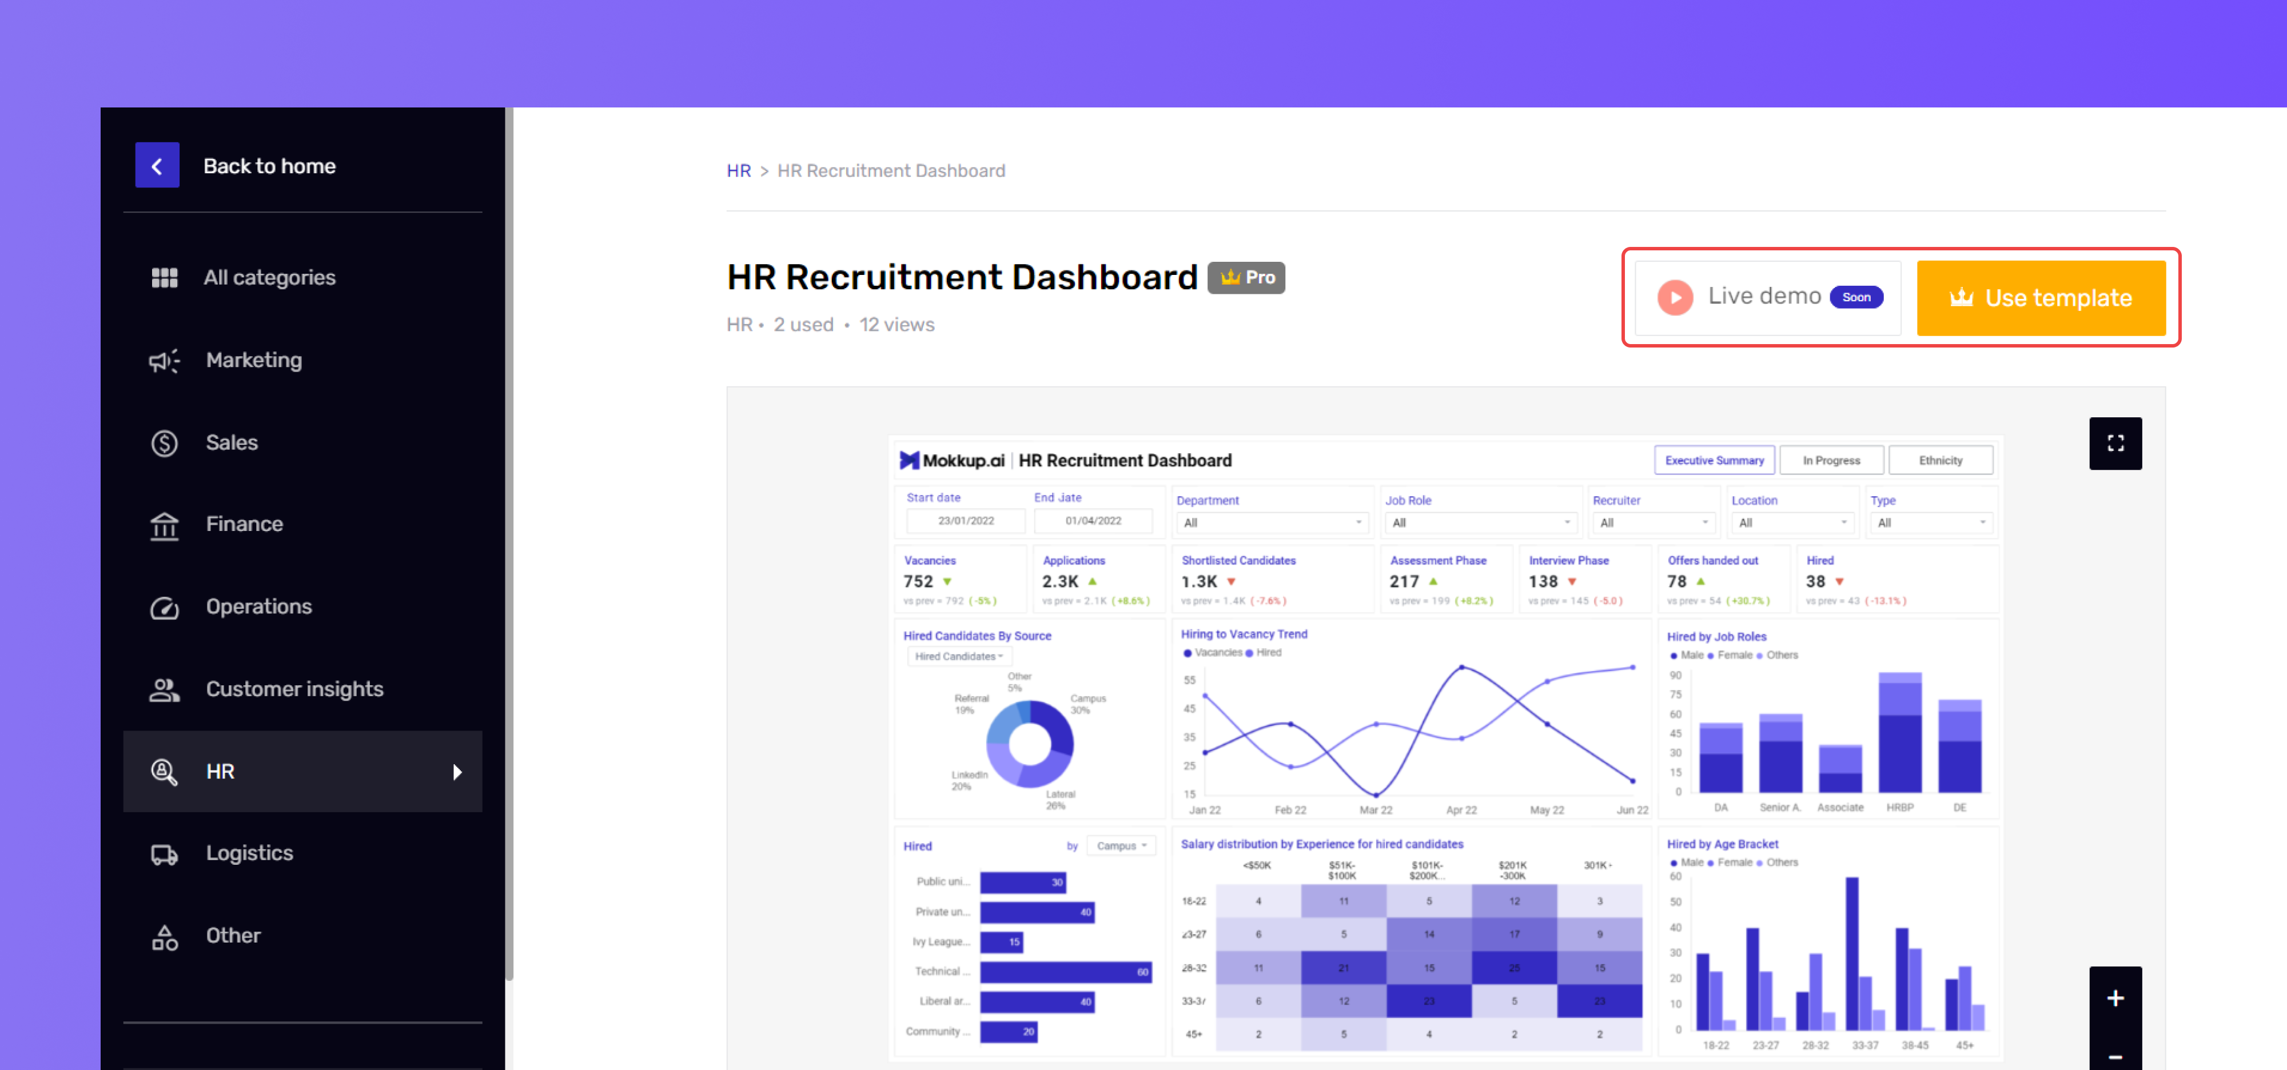The height and width of the screenshot is (1070, 2287).
Task: Switch to the In Progress tab
Action: point(1831,461)
